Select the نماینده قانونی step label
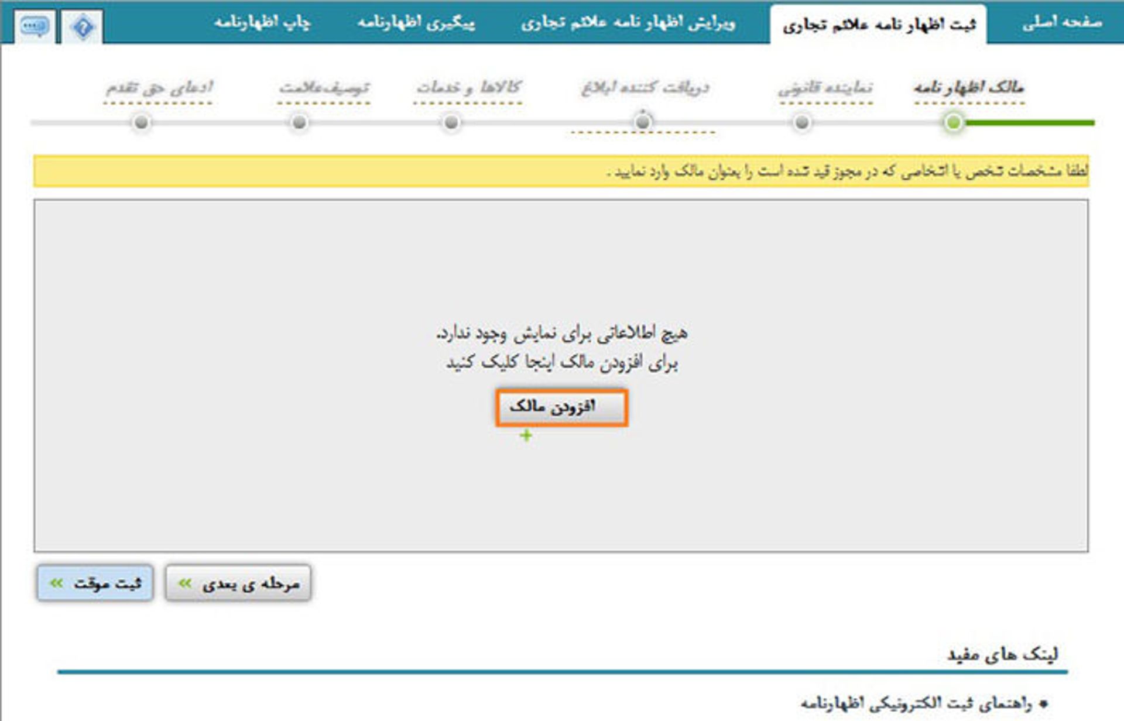The image size is (1124, 721). (x=825, y=88)
